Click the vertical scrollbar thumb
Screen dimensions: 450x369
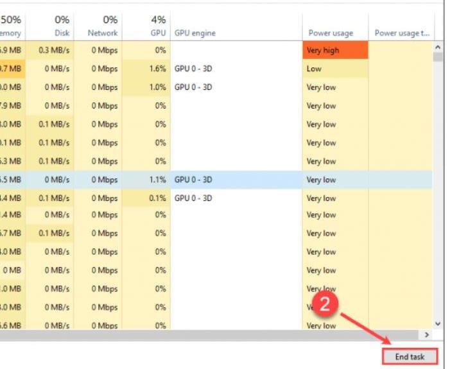coord(438,58)
